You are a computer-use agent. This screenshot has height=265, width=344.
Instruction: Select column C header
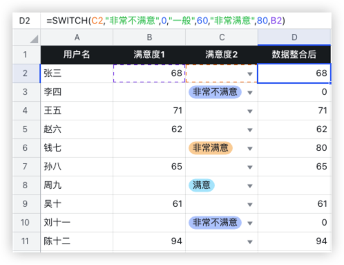[222, 37]
